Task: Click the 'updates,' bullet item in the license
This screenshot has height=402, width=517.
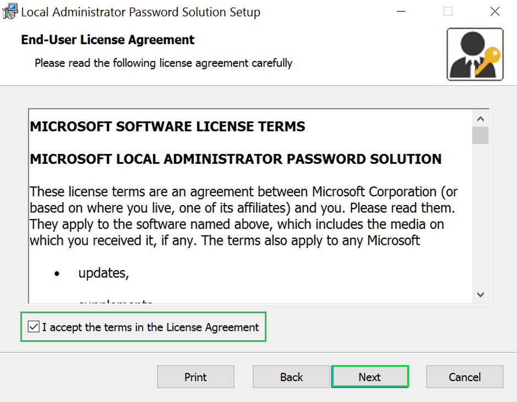Action: (104, 273)
